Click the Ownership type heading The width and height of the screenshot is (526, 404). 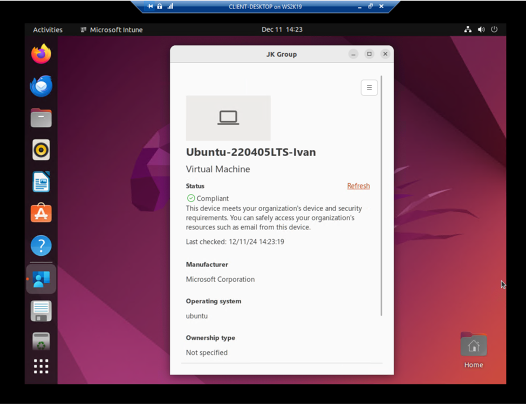210,338
